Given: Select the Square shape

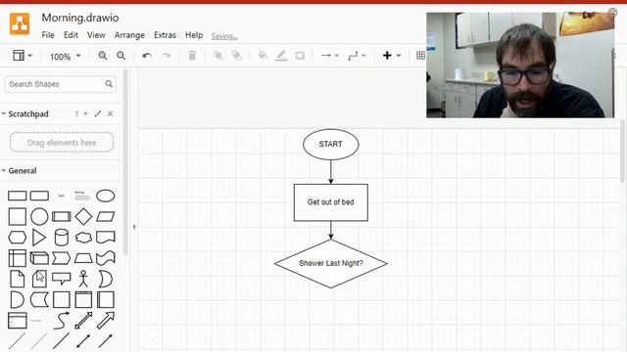Looking at the screenshot, I should click(x=18, y=217).
